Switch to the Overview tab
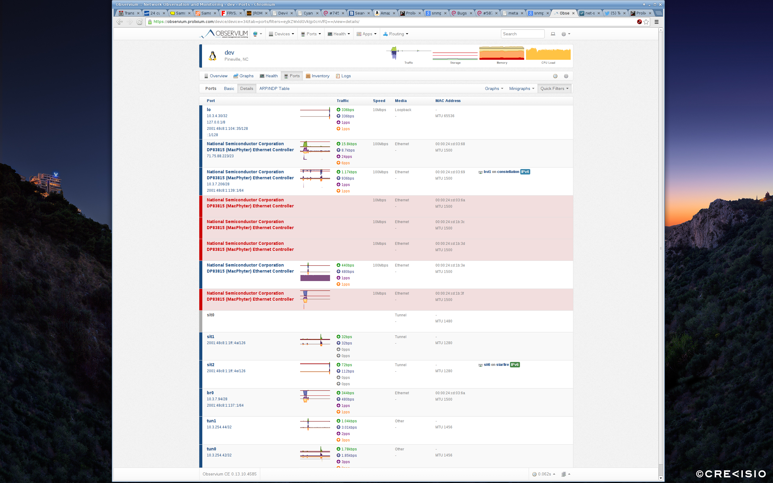 coord(216,76)
